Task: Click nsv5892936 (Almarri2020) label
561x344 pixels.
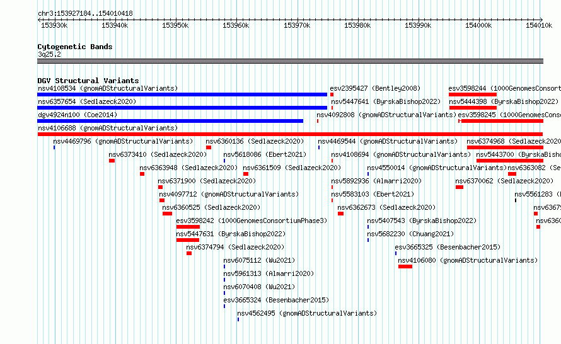Action: click(376, 181)
